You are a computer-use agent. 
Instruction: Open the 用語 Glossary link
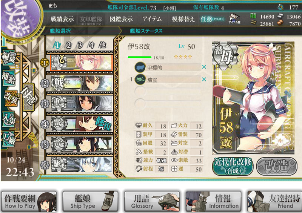click(x=152, y=202)
